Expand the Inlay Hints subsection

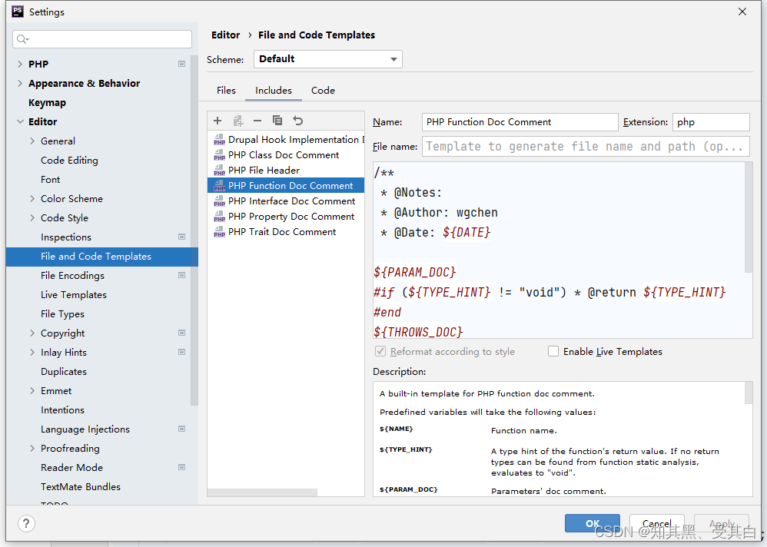32,352
